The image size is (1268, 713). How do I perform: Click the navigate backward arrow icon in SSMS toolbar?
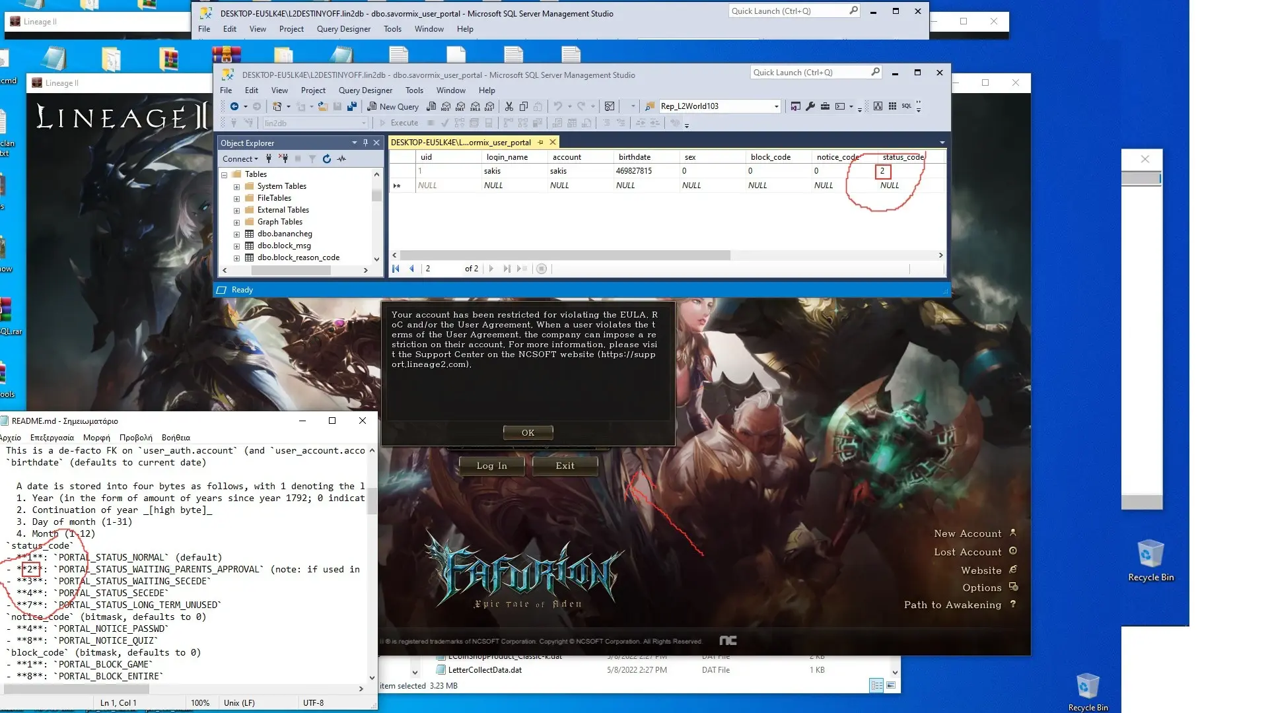pyautogui.click(x=234, y=106)
